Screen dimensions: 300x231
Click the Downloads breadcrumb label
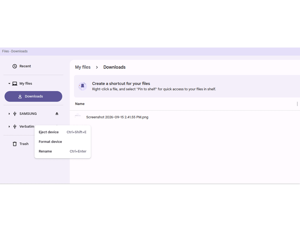115,67
